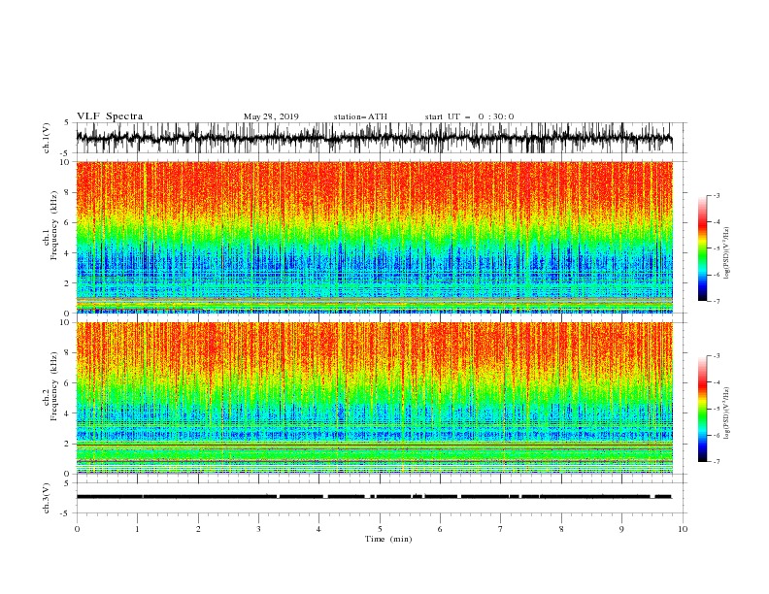The width and height of the screenshot is (769, 594).
Task: Click the 'ch.3(V)' axis label
Action: tap(47, 498)
